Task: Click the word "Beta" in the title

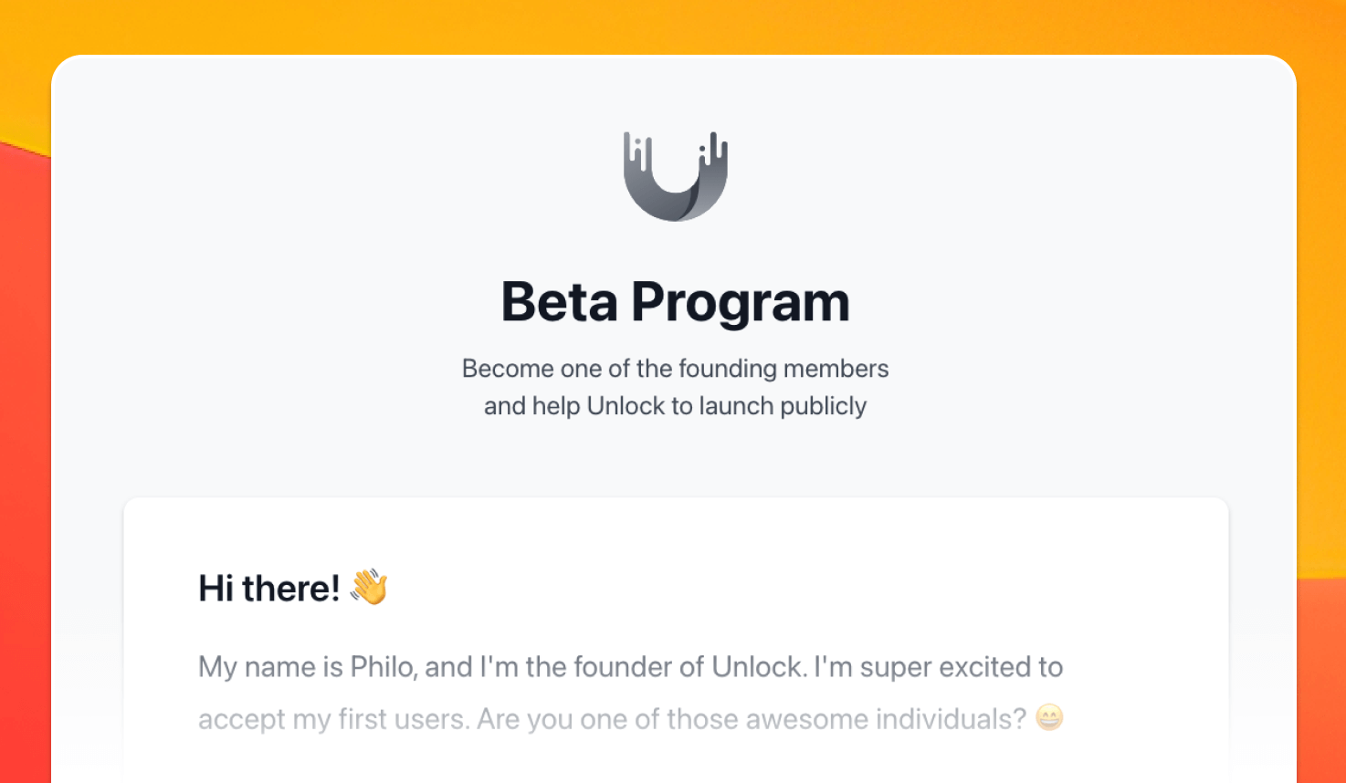Action: 560,302
